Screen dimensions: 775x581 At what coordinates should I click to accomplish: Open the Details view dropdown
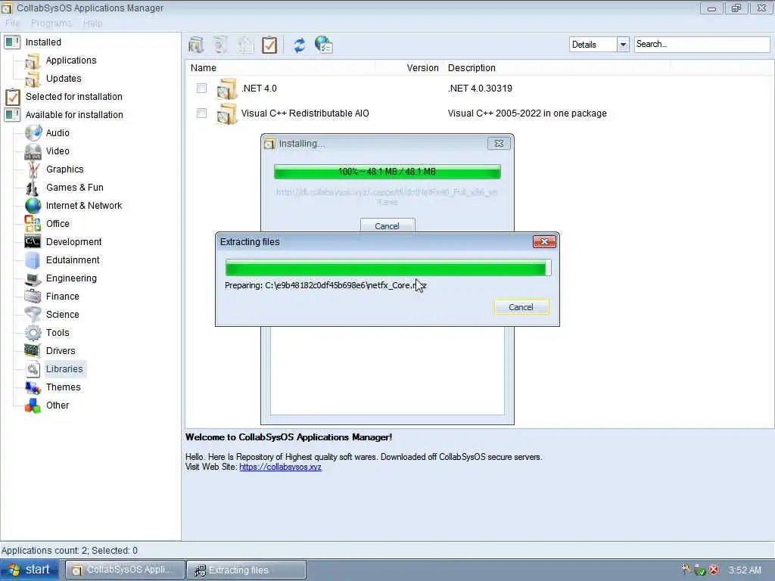click(624, 45)
